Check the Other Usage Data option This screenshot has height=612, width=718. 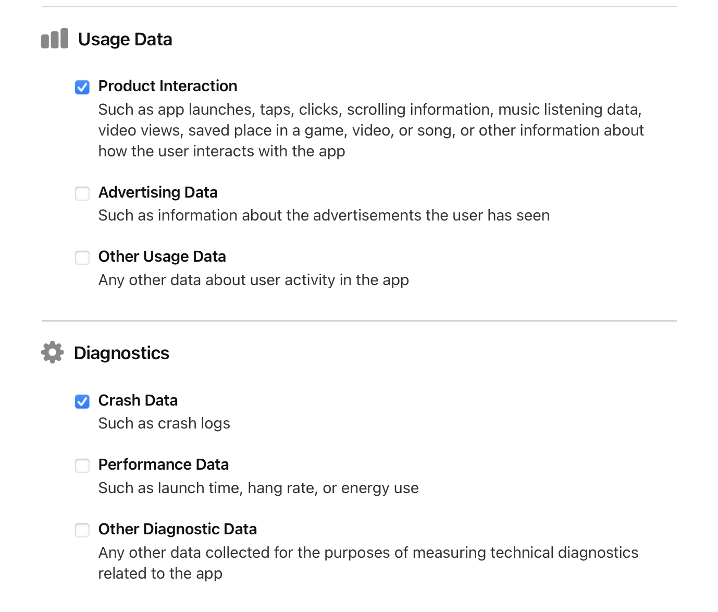tap(82, 258)
